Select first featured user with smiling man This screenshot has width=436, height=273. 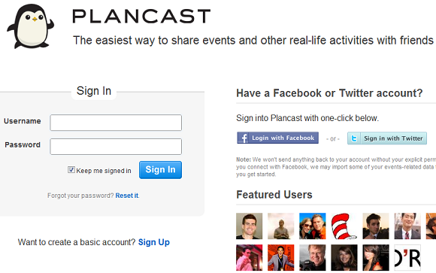pyautogui.click(x=249, y=226)
